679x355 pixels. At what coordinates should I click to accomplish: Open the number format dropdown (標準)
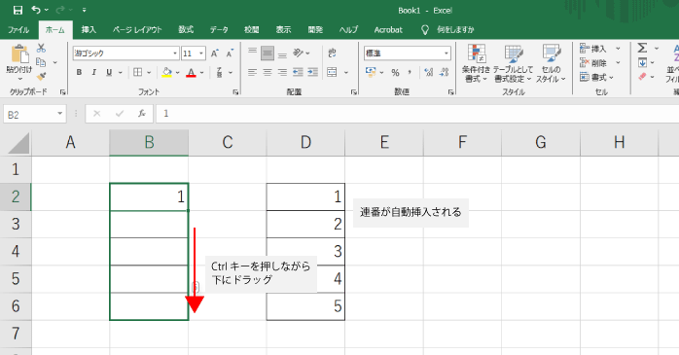(447, 53)
